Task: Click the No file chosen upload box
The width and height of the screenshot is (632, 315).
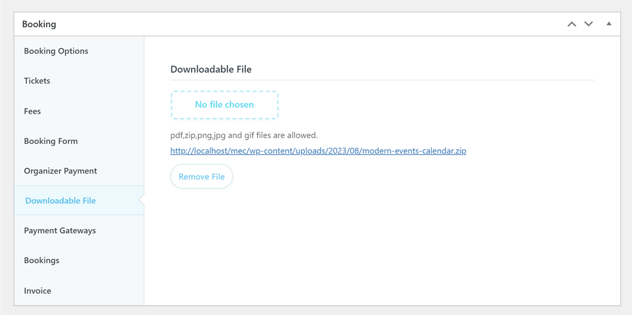Action: [x=224, y=105]
